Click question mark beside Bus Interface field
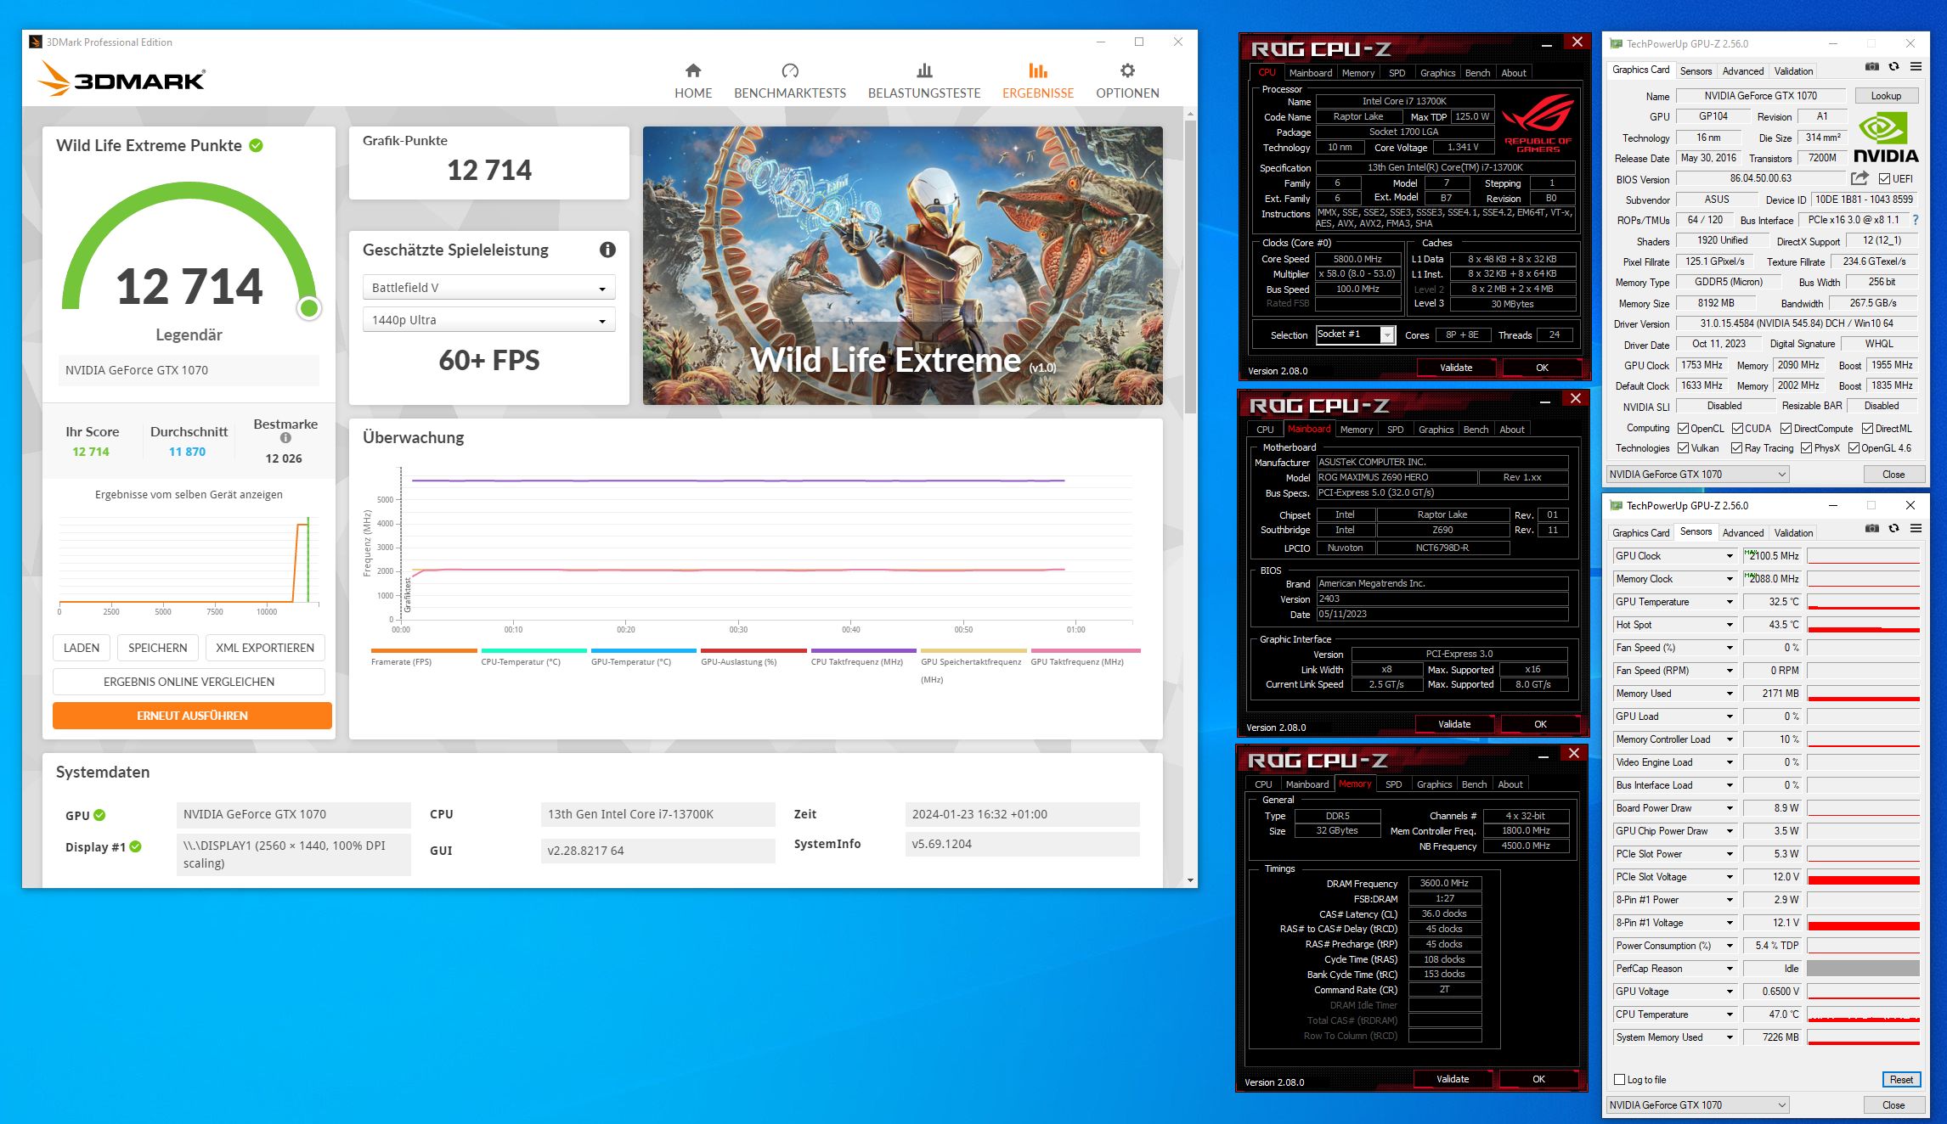Viewport: 1947px width, 1124px height. (x=1915, y=220)
